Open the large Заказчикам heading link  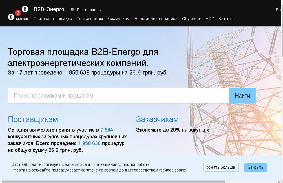tap(157, 119)
